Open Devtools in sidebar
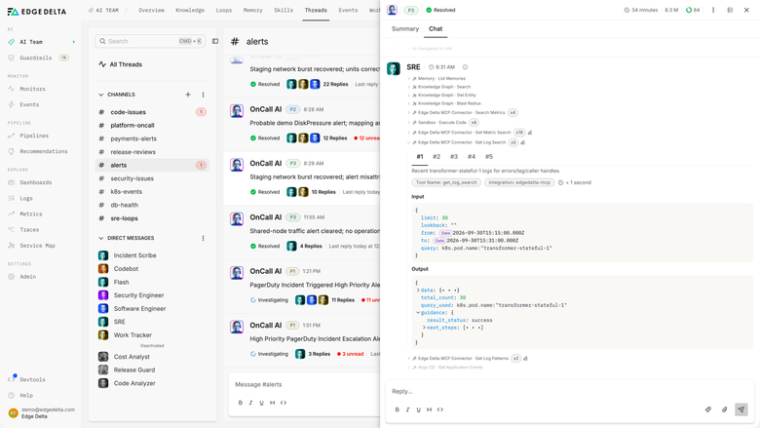Screen dimensions: 760x428 [x=32, y=379]
